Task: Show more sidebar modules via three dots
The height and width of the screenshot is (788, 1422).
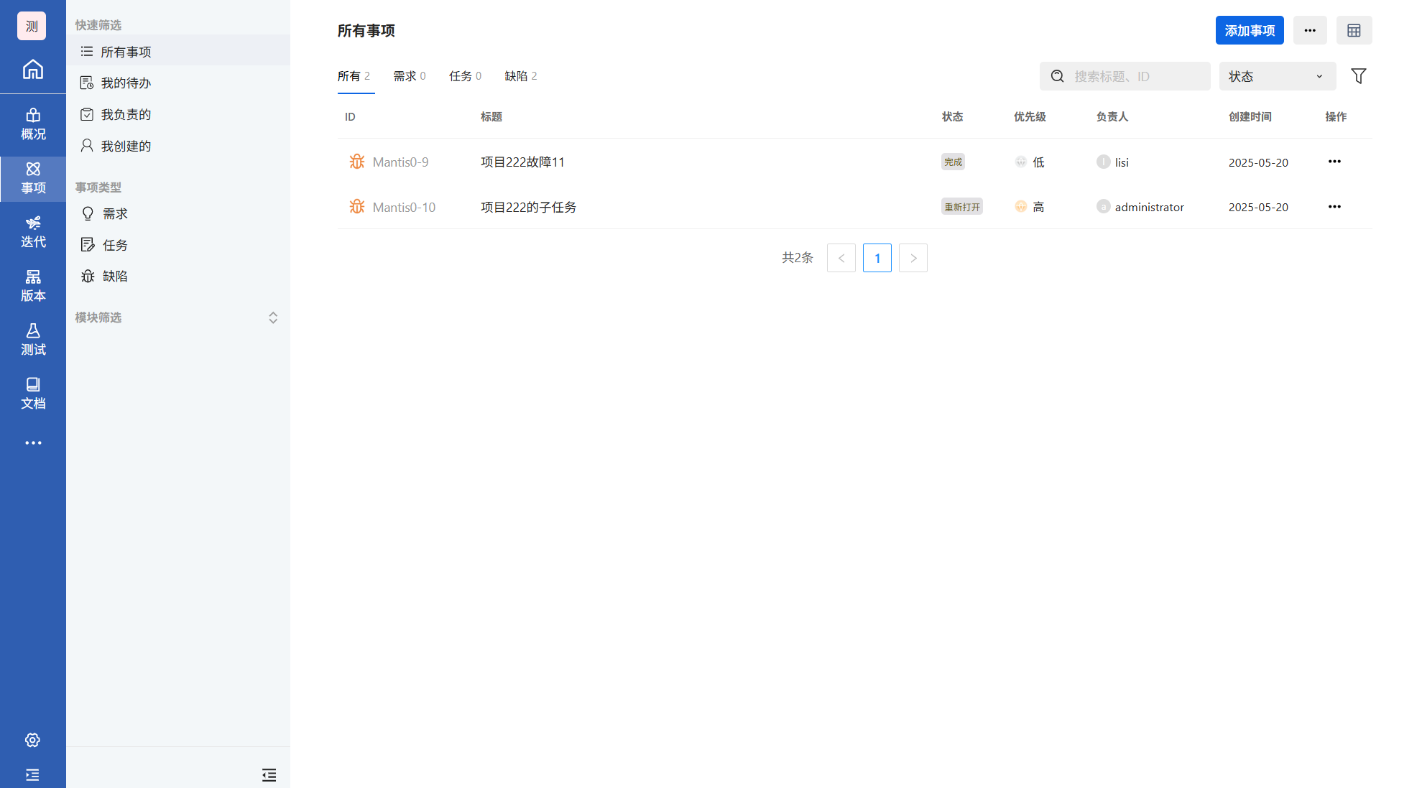Action: pyautogui.click(x=33, y=442)
